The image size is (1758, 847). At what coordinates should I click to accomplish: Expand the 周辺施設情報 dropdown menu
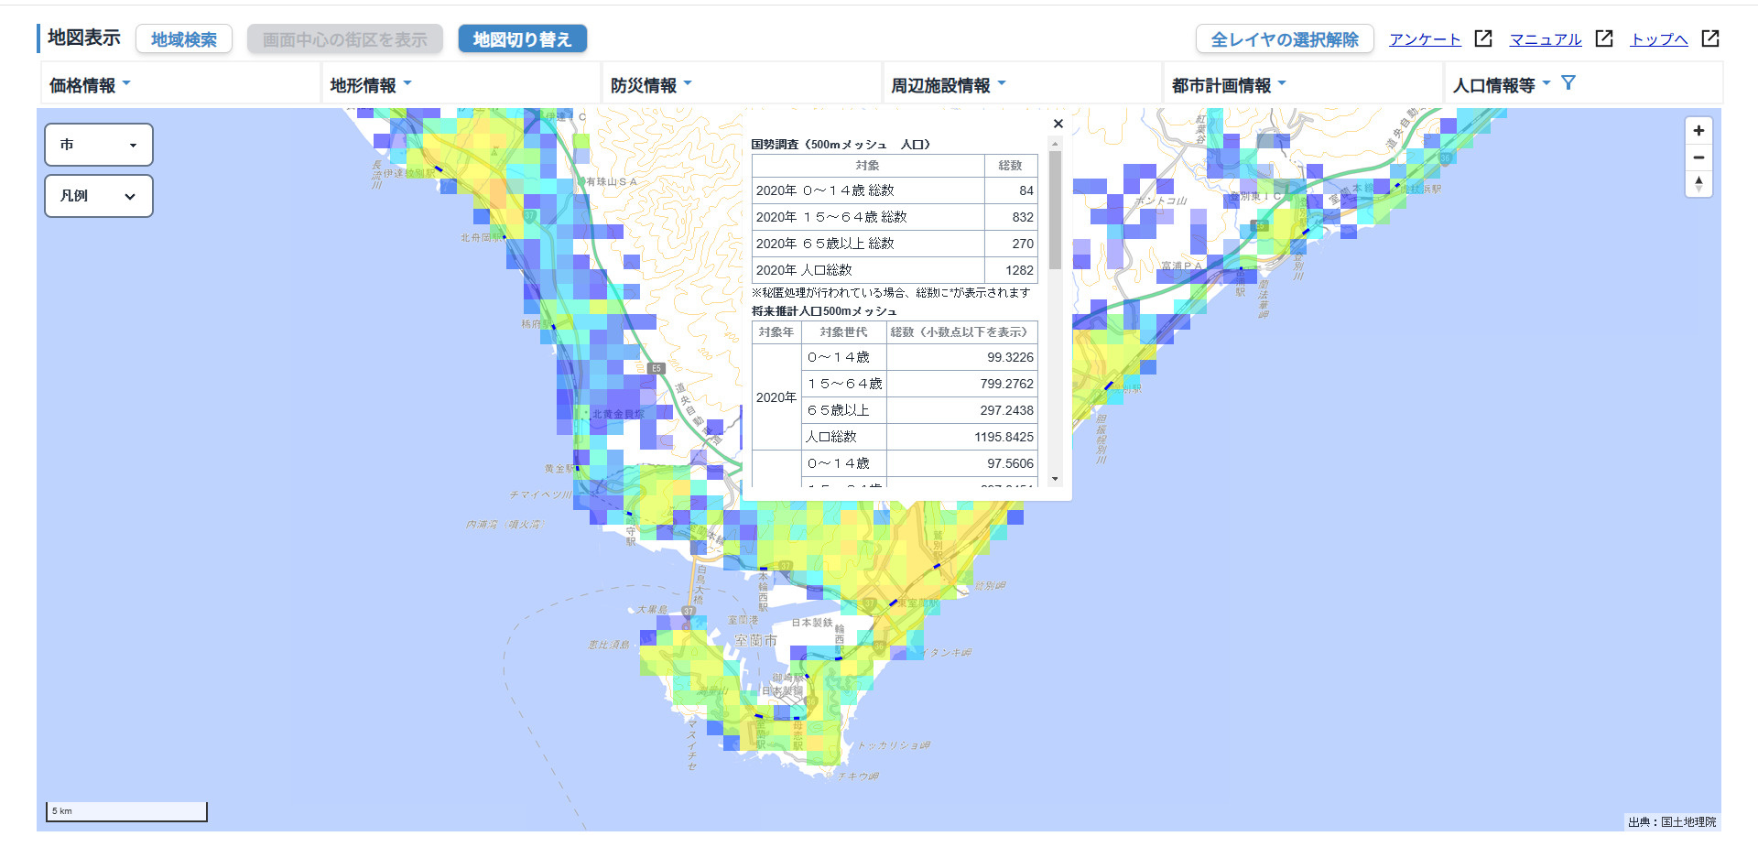[949, 85]
